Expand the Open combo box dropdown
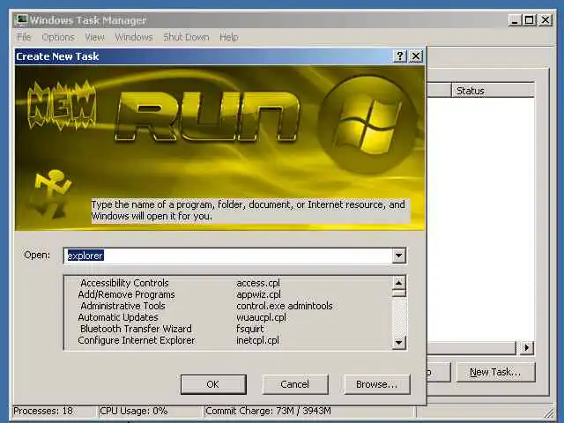 pyautogui.click(x=398, y=256)
